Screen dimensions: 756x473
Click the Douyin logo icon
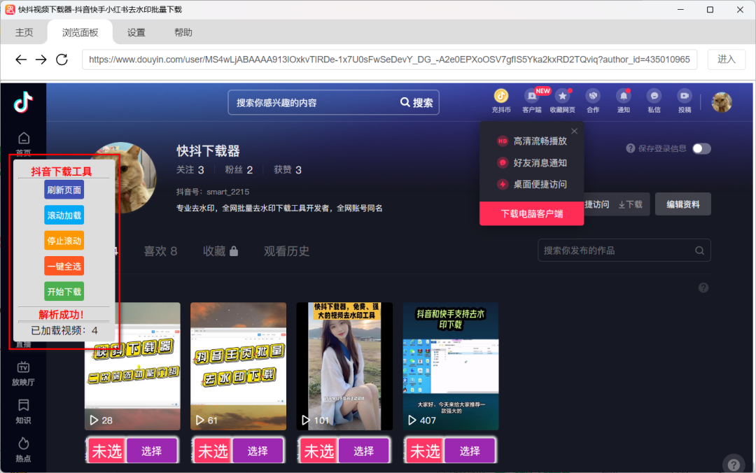coord(22,101)
